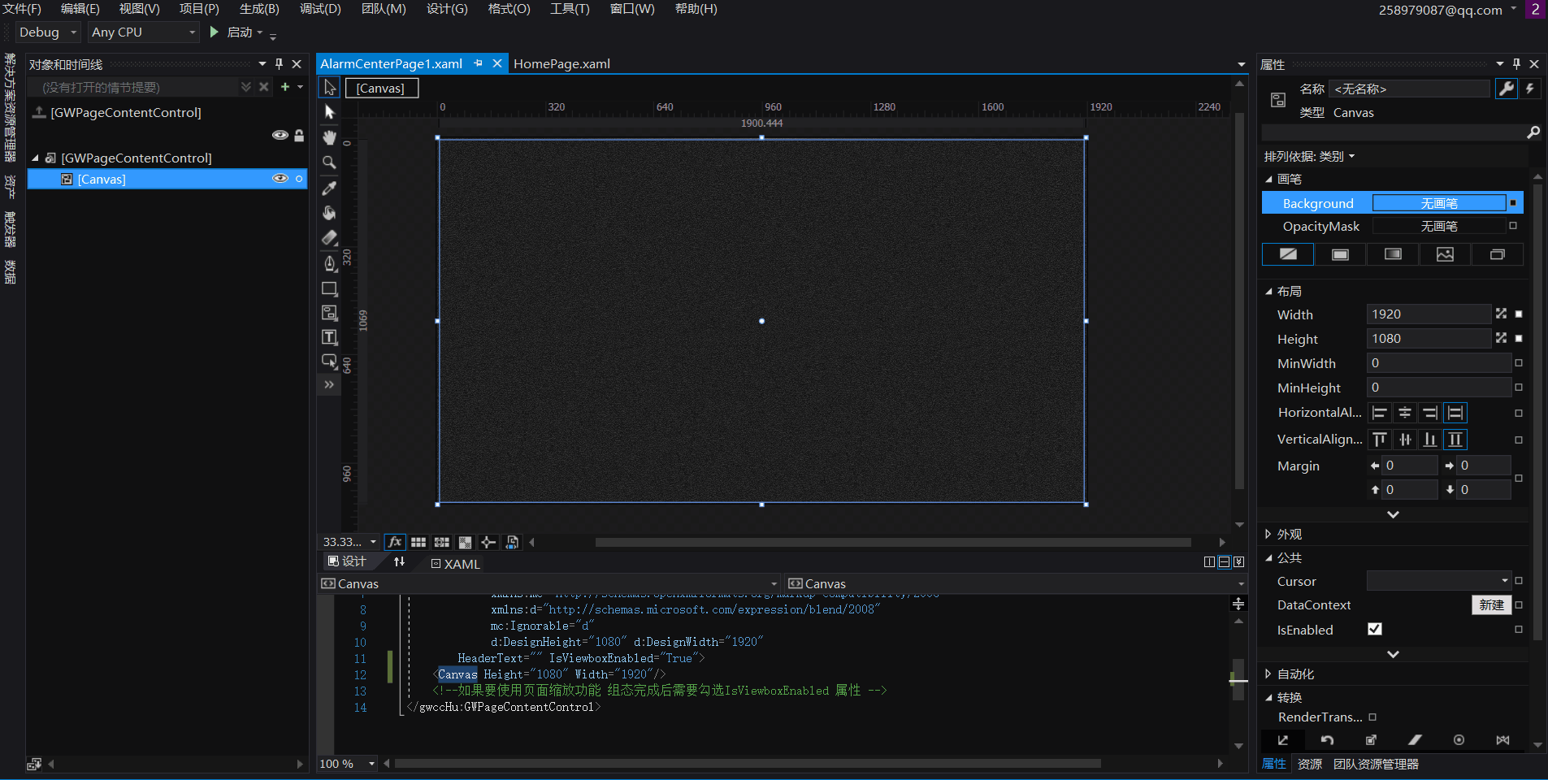Choose the gradient brush type

[x=1393, y=254]
